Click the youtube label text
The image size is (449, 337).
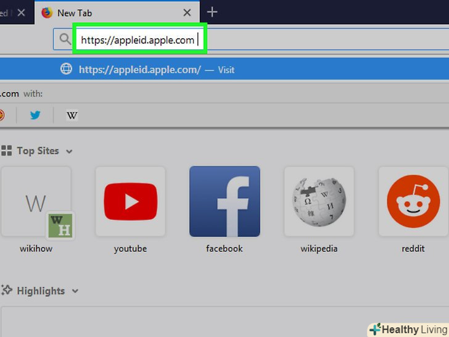(131, 249)
